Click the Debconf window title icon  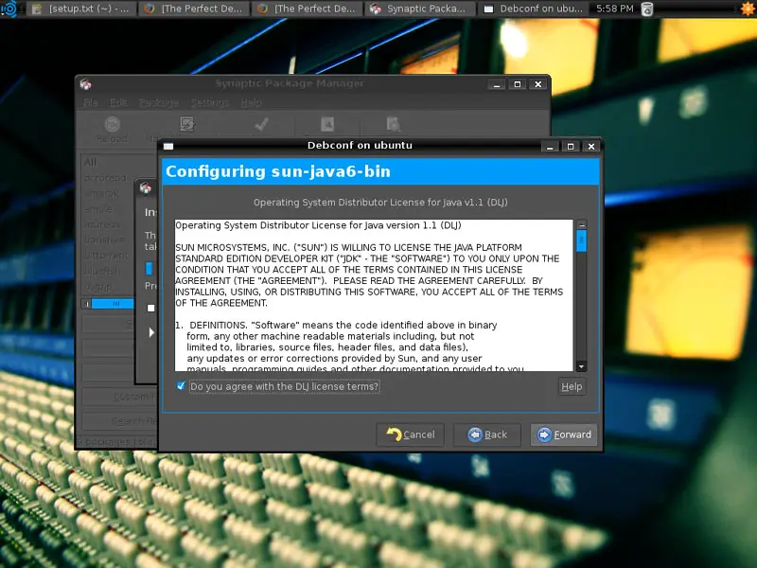(168, 147)
